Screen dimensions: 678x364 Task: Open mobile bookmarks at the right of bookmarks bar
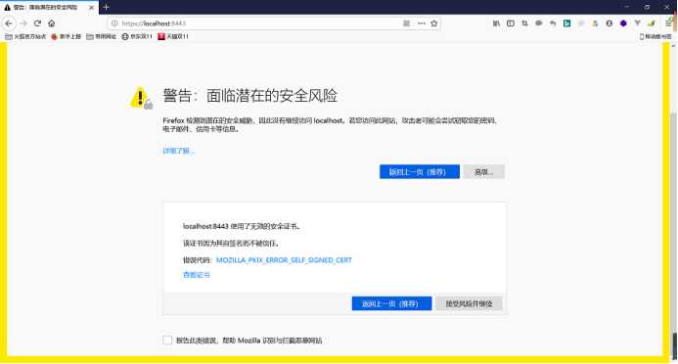point(655,37)
